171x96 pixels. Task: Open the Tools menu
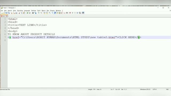point(39,11)
